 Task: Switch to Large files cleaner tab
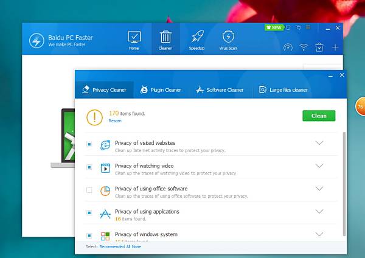click(x=283, y=90)
